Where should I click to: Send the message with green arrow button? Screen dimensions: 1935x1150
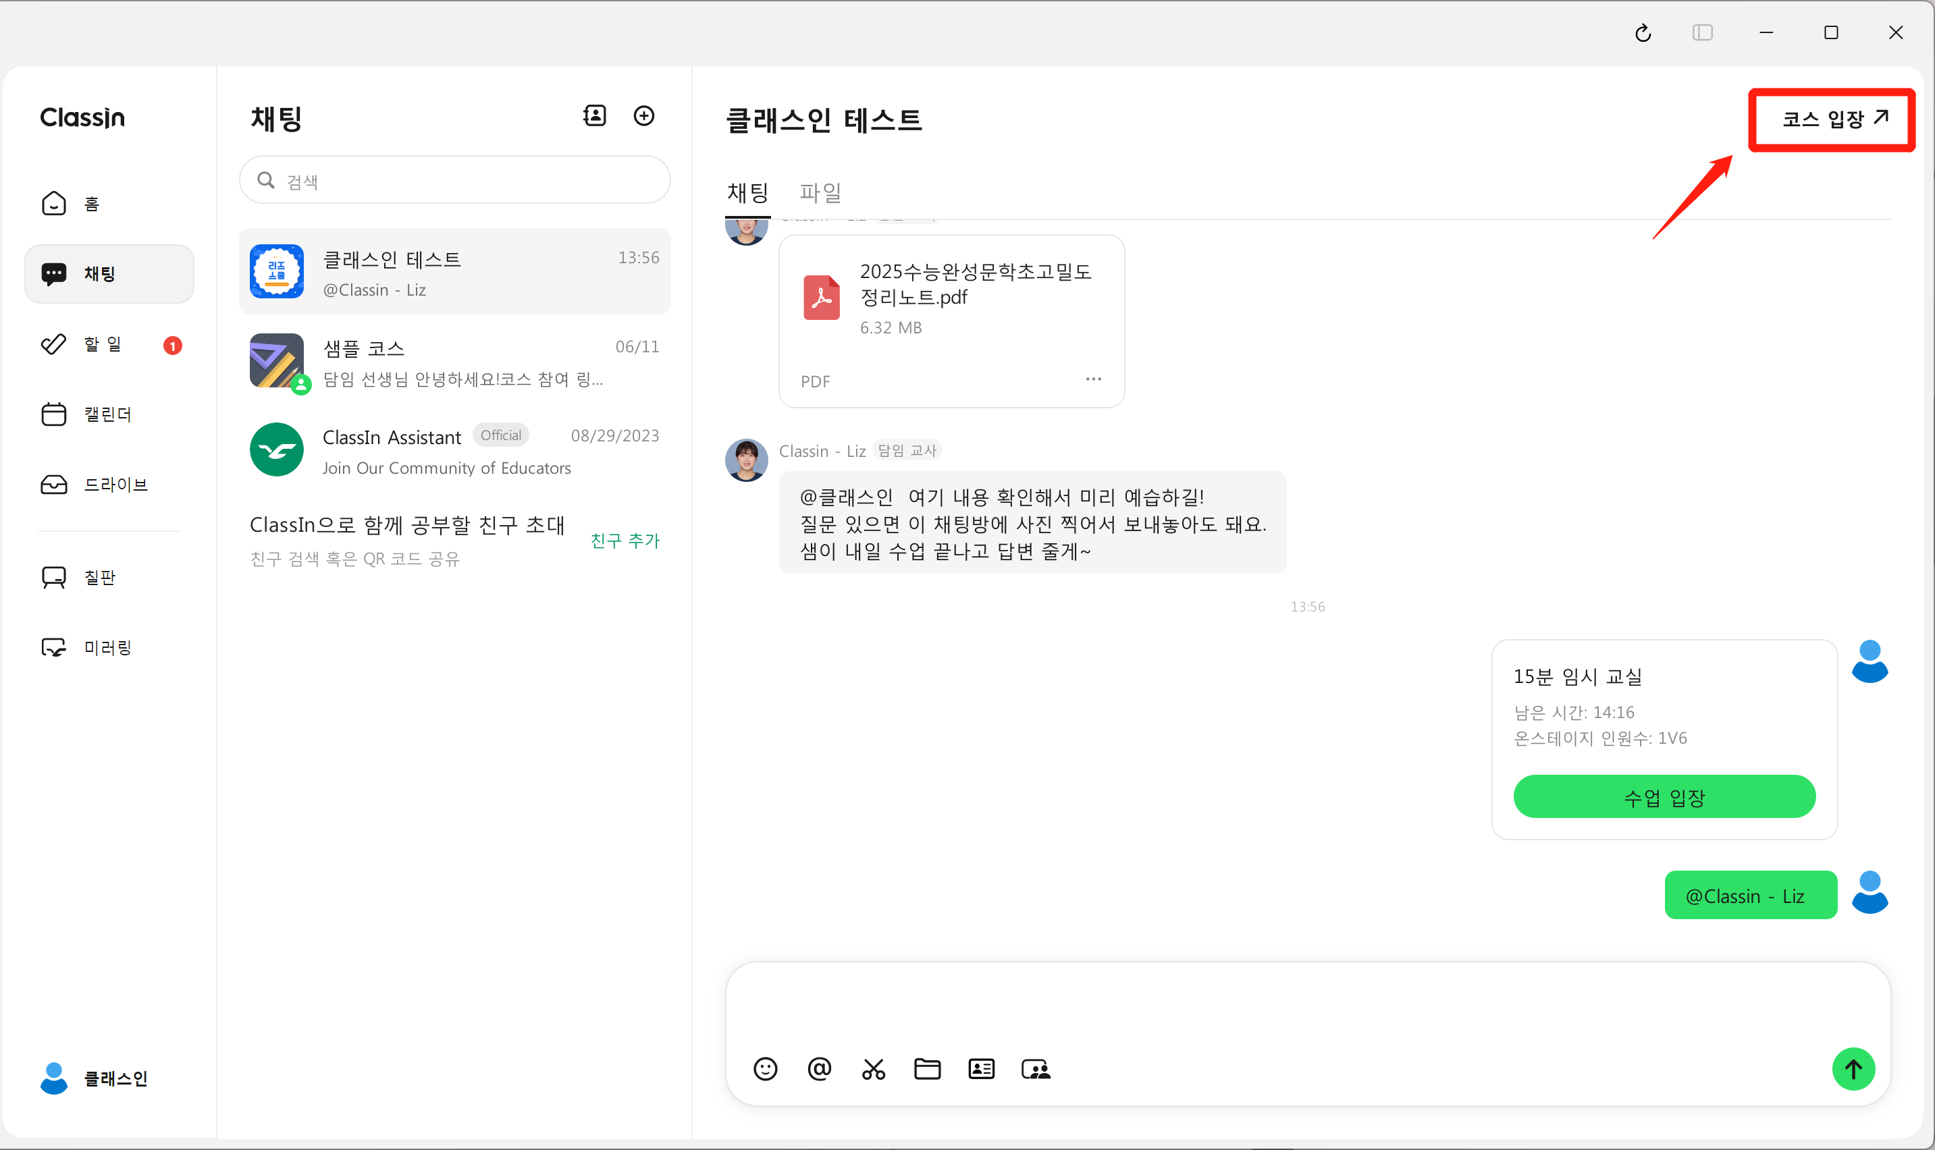[1853, 1070]
